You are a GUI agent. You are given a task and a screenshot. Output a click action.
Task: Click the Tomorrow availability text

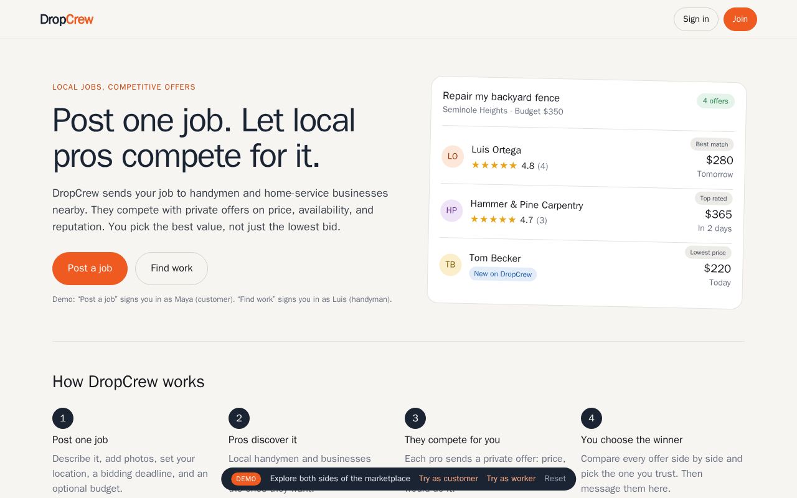[715, 174]
